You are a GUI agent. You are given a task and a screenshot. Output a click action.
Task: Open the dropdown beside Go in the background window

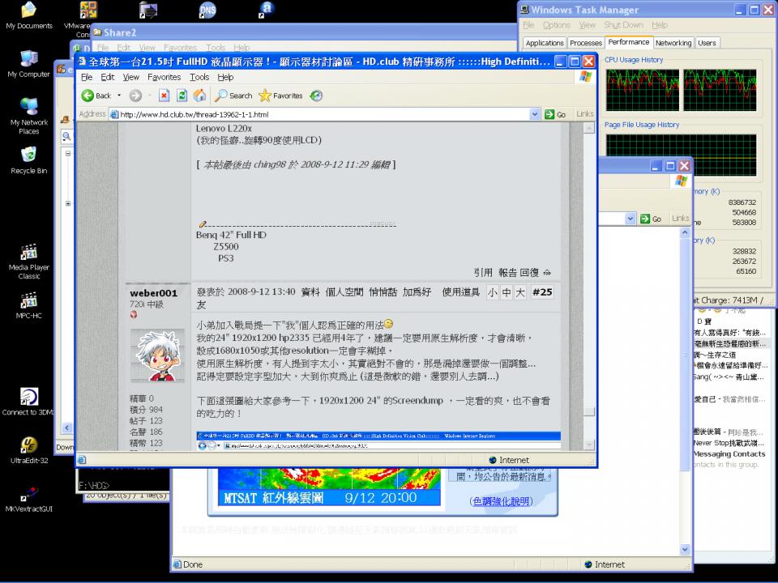(631, 218)
